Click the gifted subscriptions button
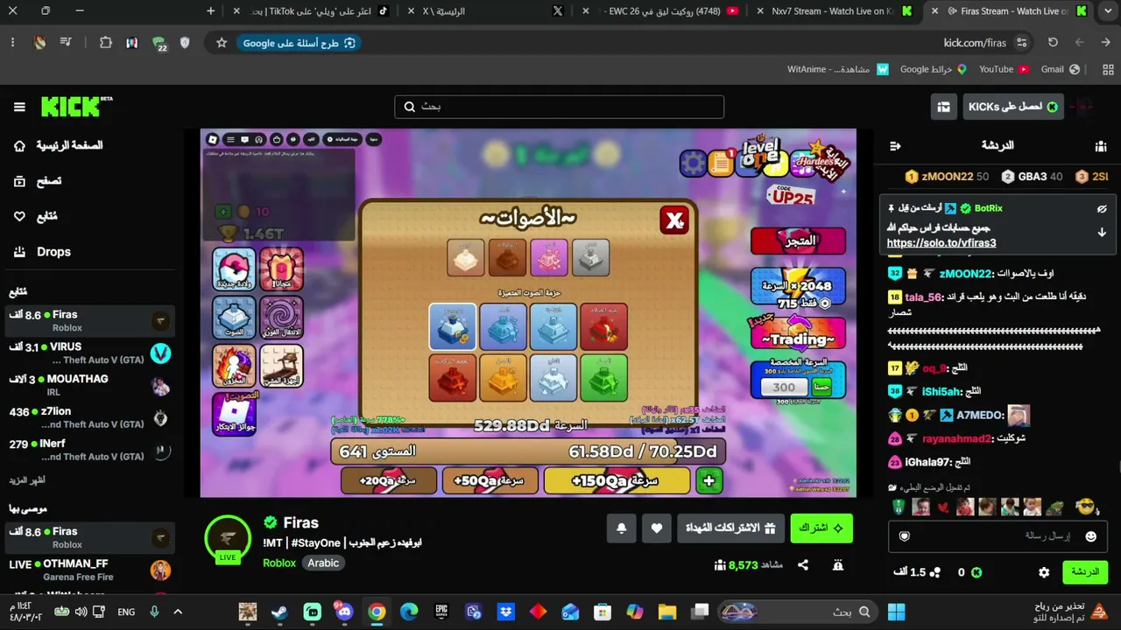 pyautogui.click(x=730, y=528)
